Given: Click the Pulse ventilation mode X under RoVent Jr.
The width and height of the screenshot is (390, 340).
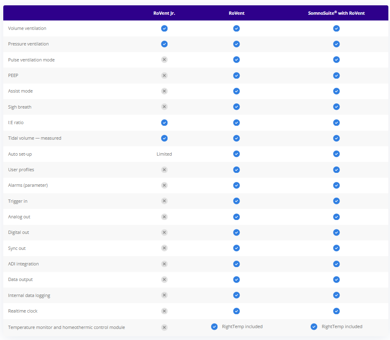Looking at the screenshot, I should point(164,60).
